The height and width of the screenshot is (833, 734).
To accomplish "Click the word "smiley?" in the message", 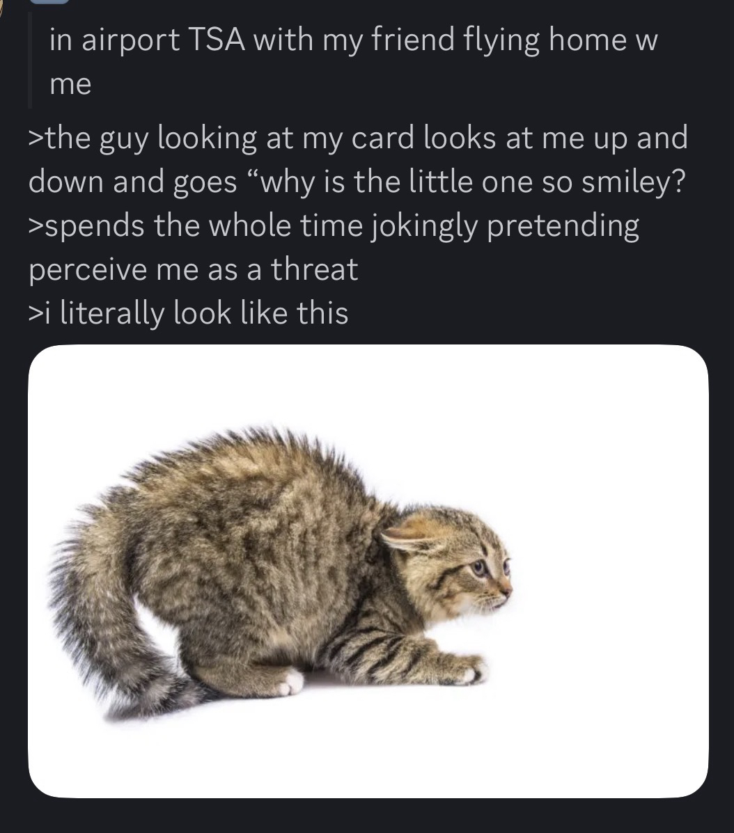I will coord(633,182).
